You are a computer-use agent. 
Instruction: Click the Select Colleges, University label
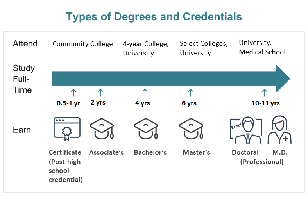click(x=204, y=48)
